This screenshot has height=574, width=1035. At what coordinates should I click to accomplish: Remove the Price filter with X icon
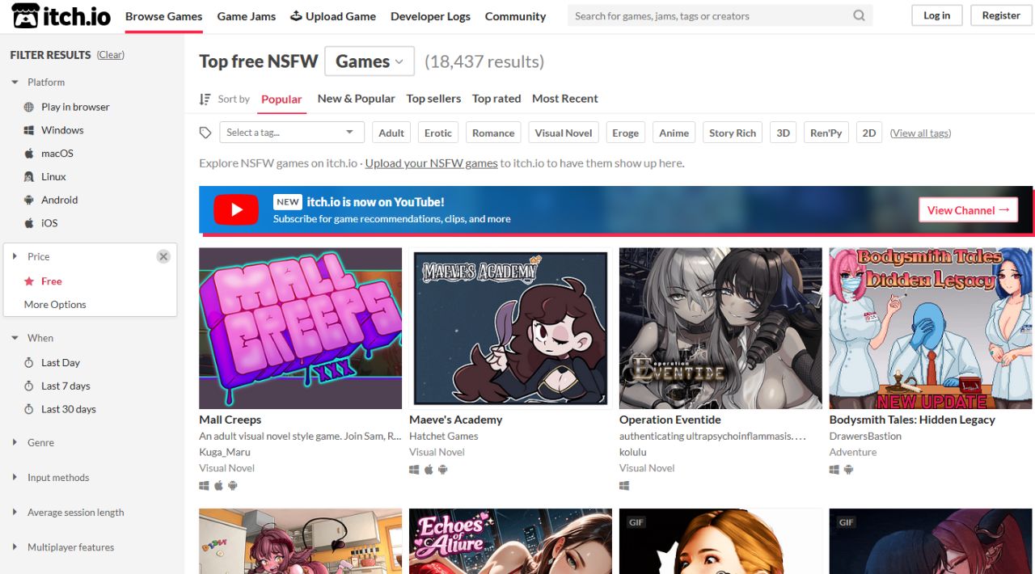[163, 256]
